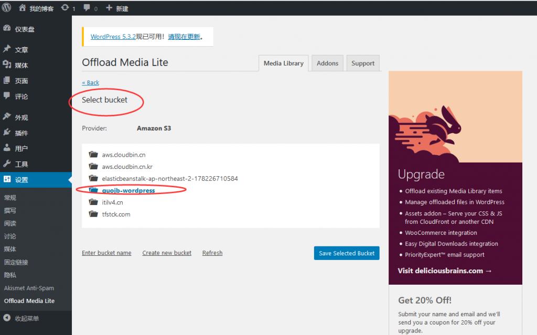
Task: Click the 设置 settings icon
Action: pos(7,179)
